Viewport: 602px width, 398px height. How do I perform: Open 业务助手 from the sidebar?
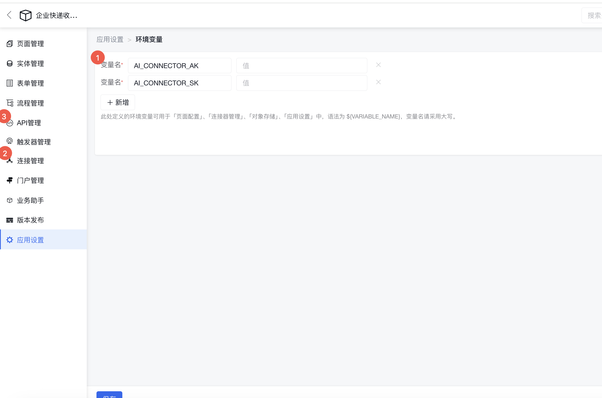coord(30,200)
